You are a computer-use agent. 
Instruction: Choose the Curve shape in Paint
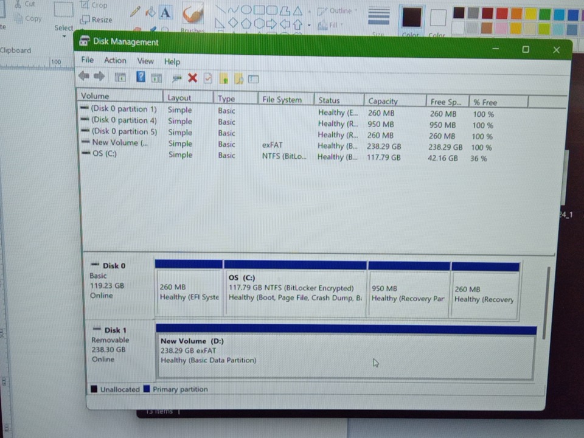[x=233, y=10]
